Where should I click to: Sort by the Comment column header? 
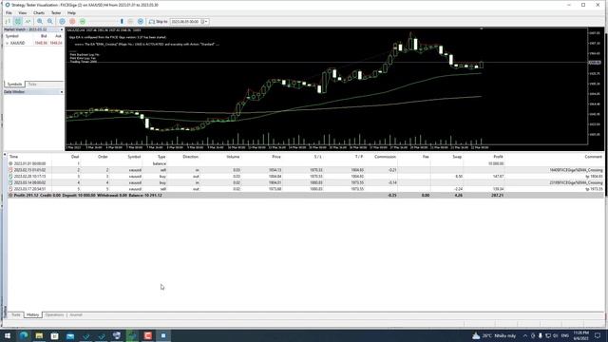[x=593, y=157]
